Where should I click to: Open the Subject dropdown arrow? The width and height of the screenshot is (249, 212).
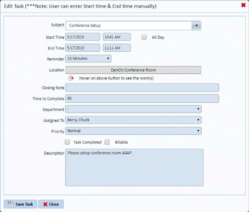coord(196,26)
